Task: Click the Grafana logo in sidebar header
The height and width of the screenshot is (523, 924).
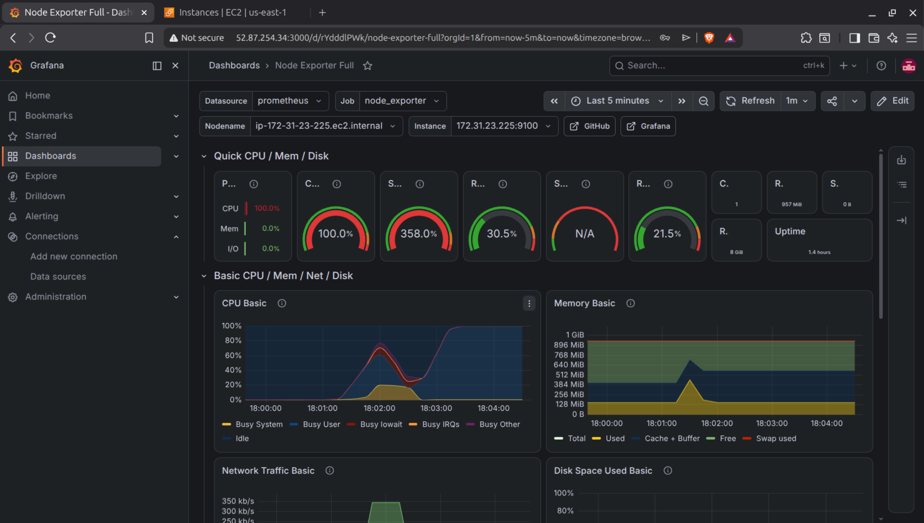Action: 15,66
